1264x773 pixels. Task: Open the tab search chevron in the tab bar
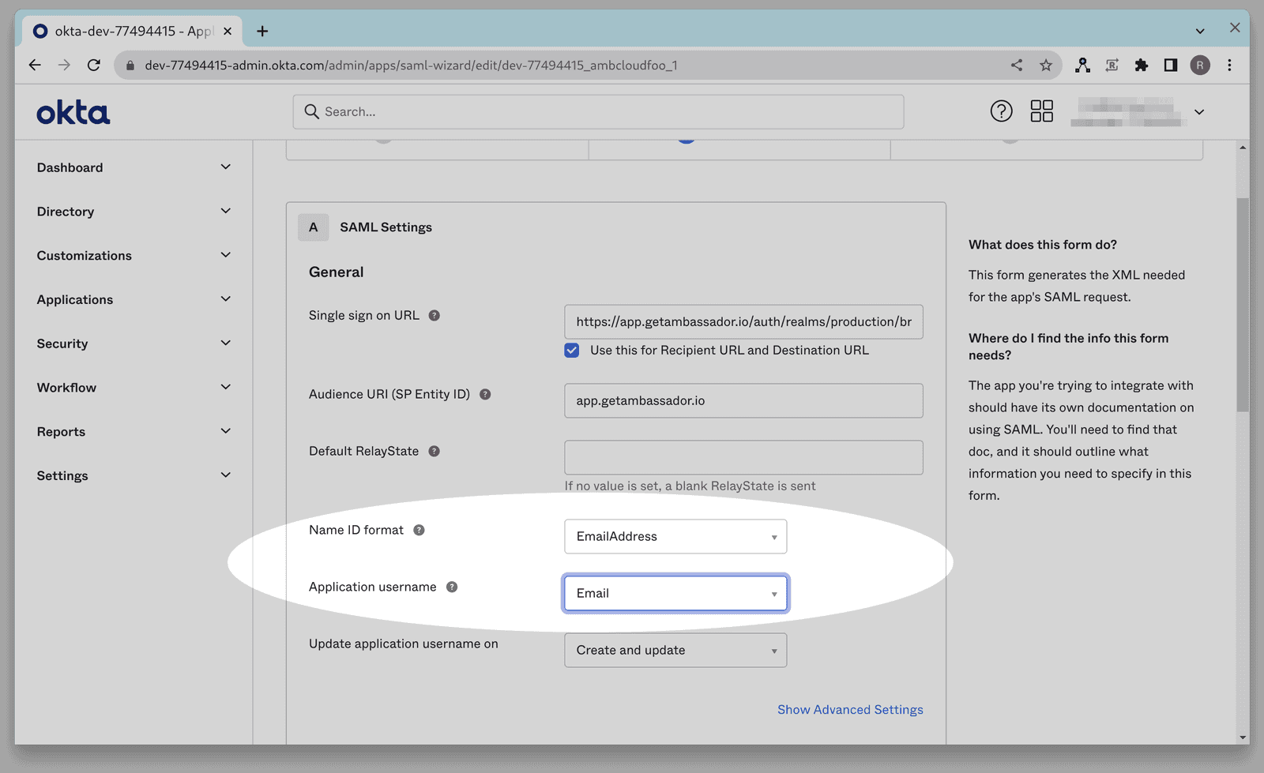pos(1200,31)
